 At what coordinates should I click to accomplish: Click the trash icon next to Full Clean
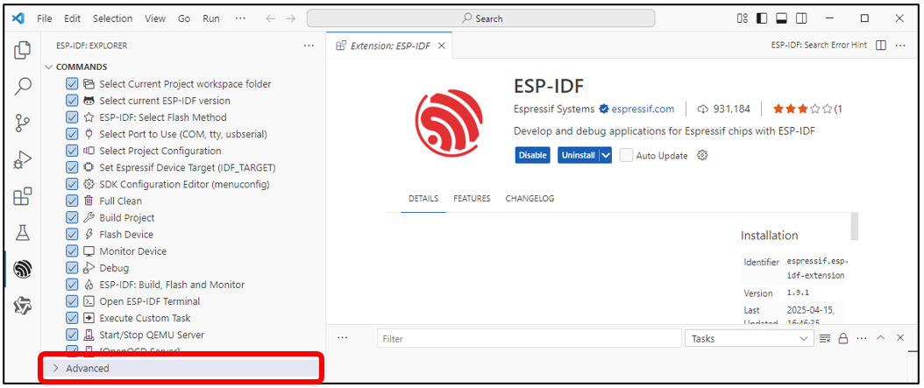(89, 201)
